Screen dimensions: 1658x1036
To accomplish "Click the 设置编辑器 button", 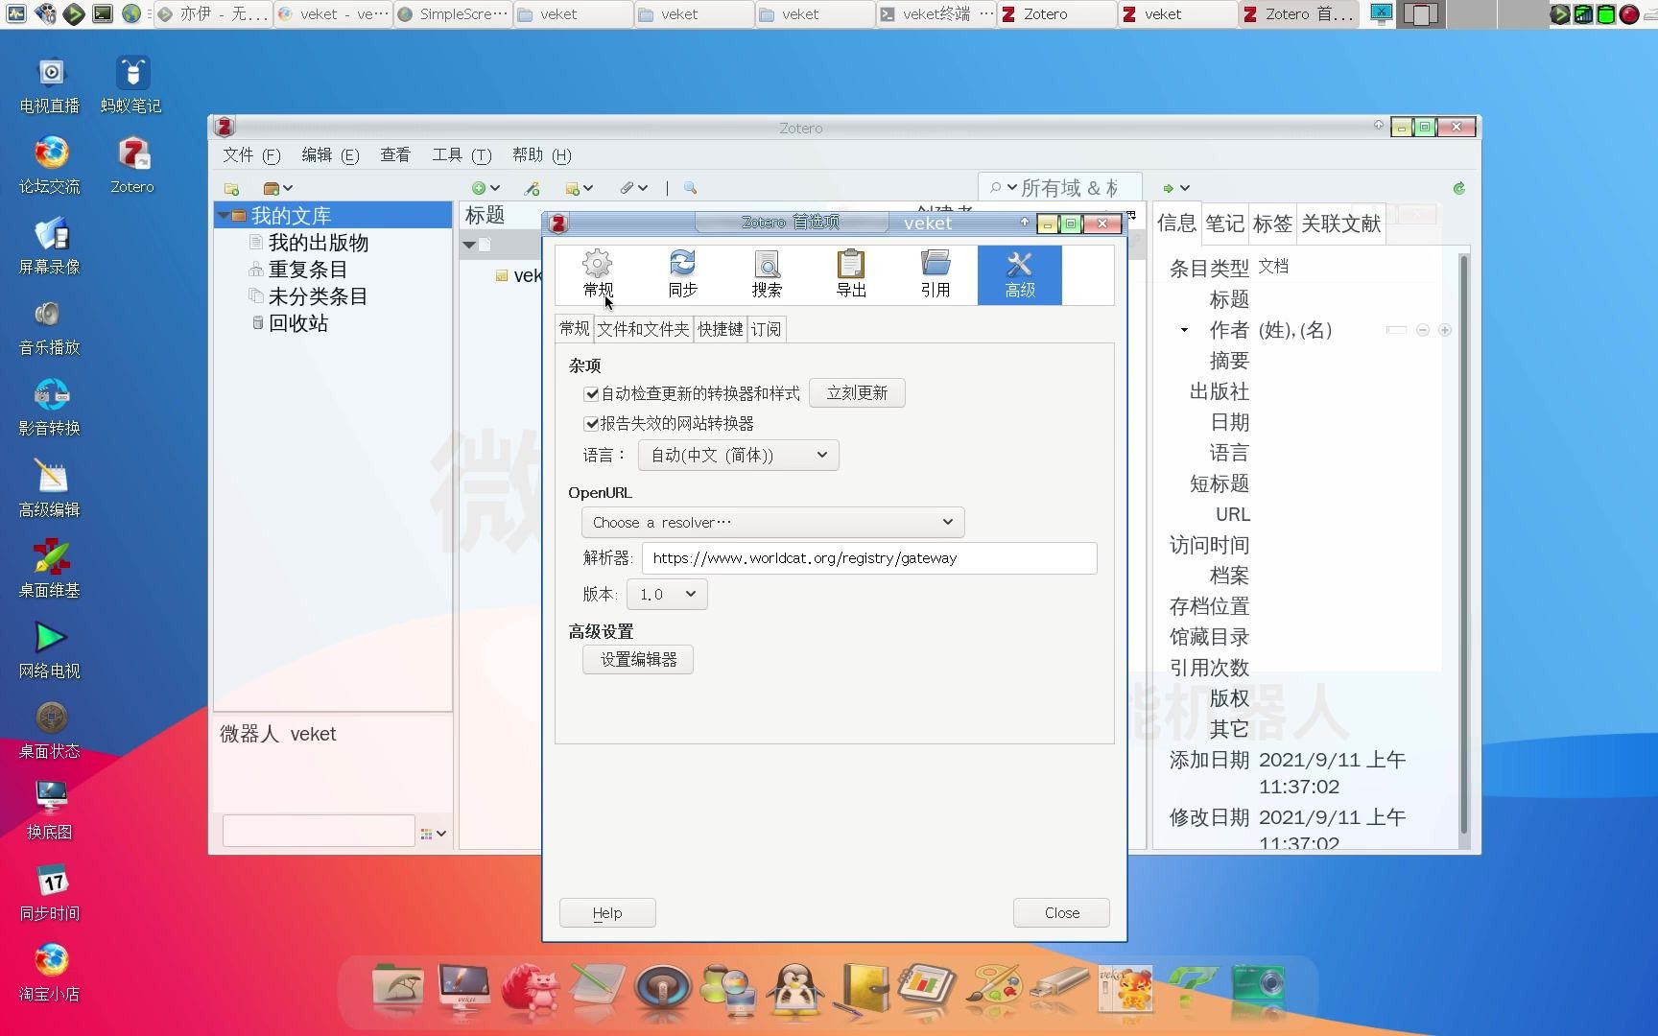I will coord(638,660).
